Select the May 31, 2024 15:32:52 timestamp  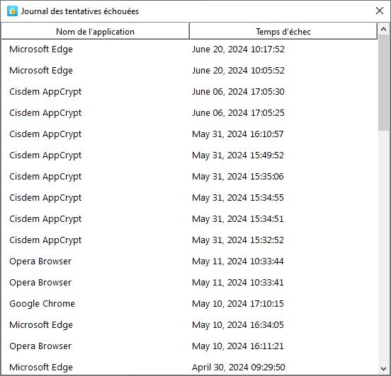pyautogui.click(x=237, y=240)
